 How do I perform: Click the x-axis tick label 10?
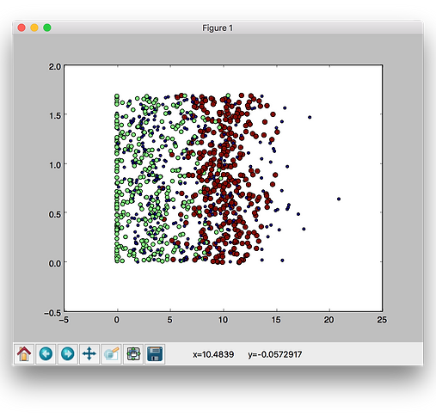223,320
